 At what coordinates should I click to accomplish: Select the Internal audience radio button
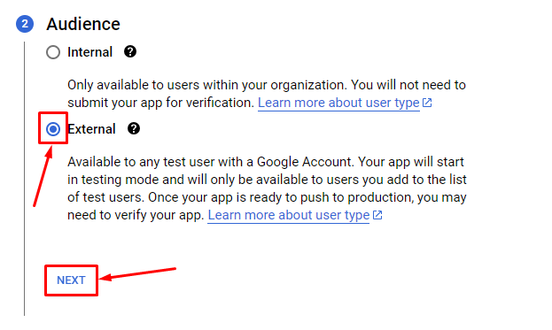tap(53, 52)
